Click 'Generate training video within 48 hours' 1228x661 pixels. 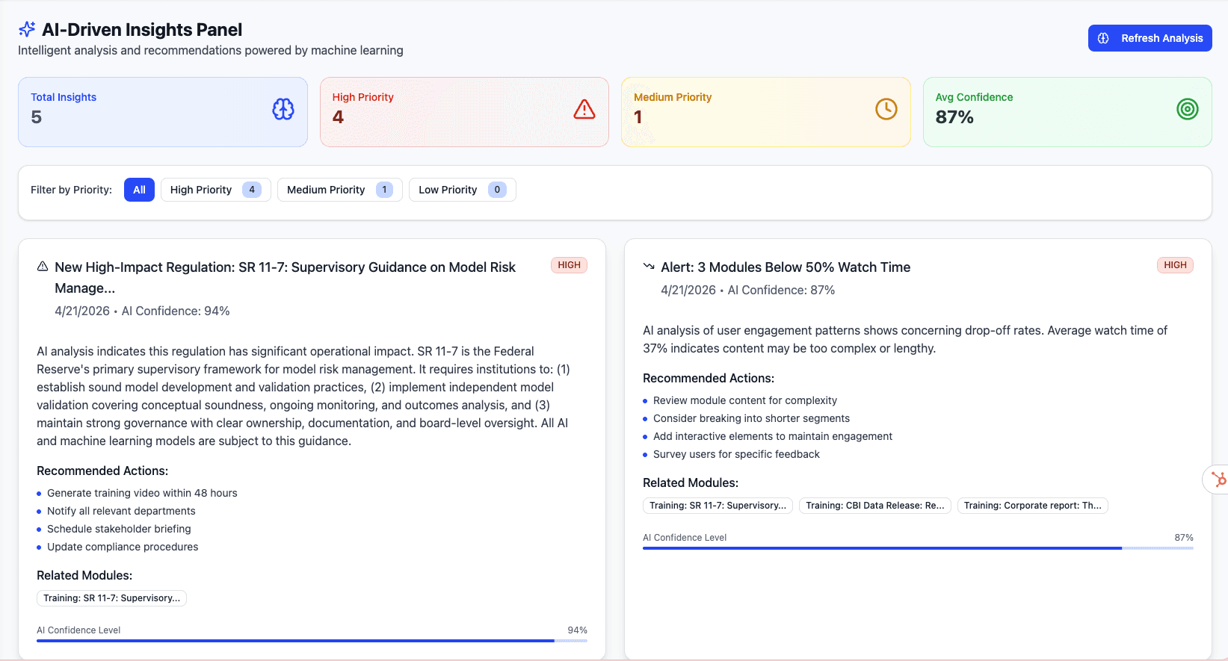[x=142, y=493]
